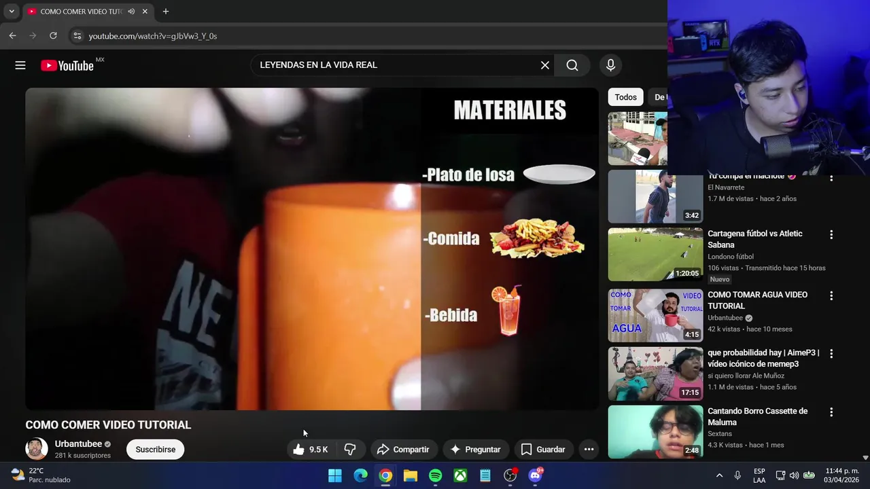Screen dimensions: 870x489
Task: Open OBS Studio from the taskbar
Action: point(510,475)
